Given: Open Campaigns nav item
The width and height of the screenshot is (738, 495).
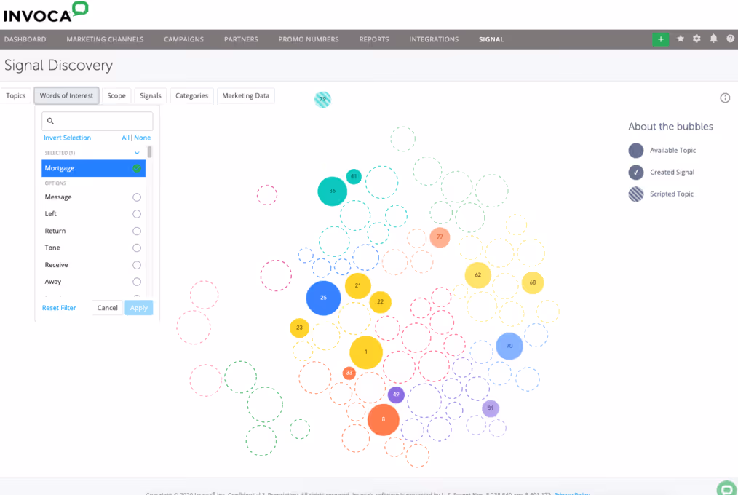Looking at the screenshot, I should point(183,39).
